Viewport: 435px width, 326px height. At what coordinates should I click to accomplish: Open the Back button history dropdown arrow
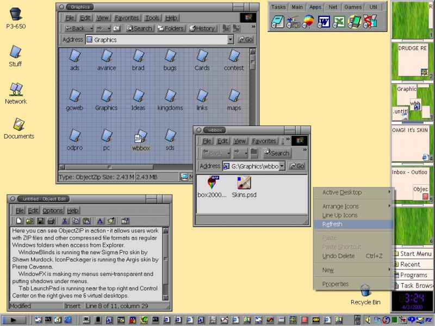click(91, 28)
